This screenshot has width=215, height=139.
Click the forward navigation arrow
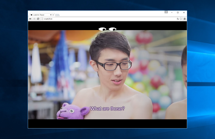34,19
